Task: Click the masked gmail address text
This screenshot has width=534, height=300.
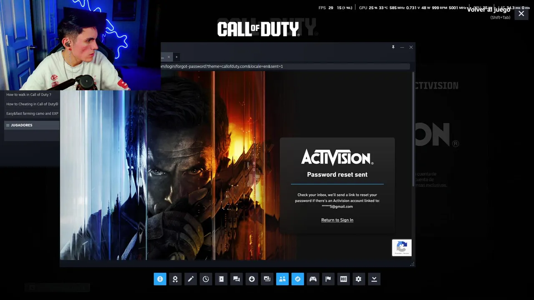Action: click(x=337, y=206)
